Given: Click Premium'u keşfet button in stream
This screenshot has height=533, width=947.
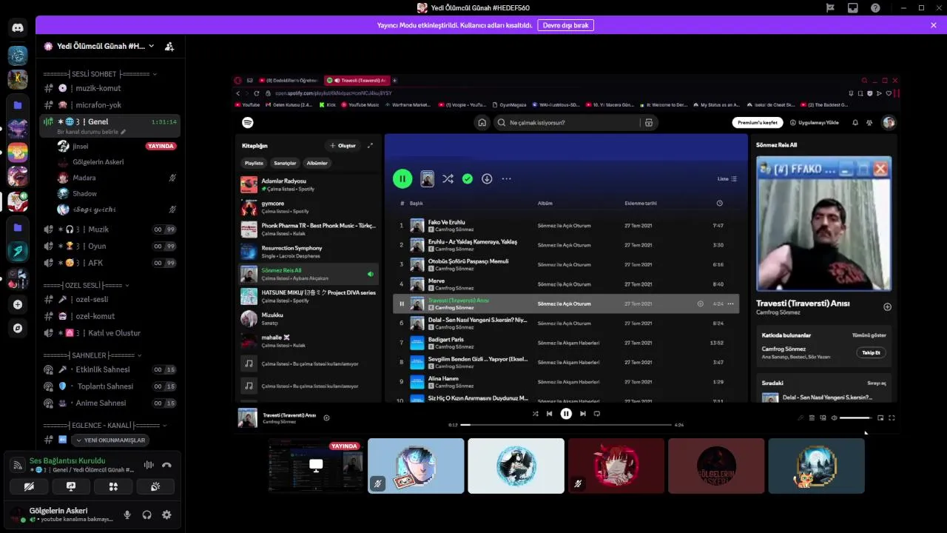Looking at the screenshot, I should click(758, 123).
